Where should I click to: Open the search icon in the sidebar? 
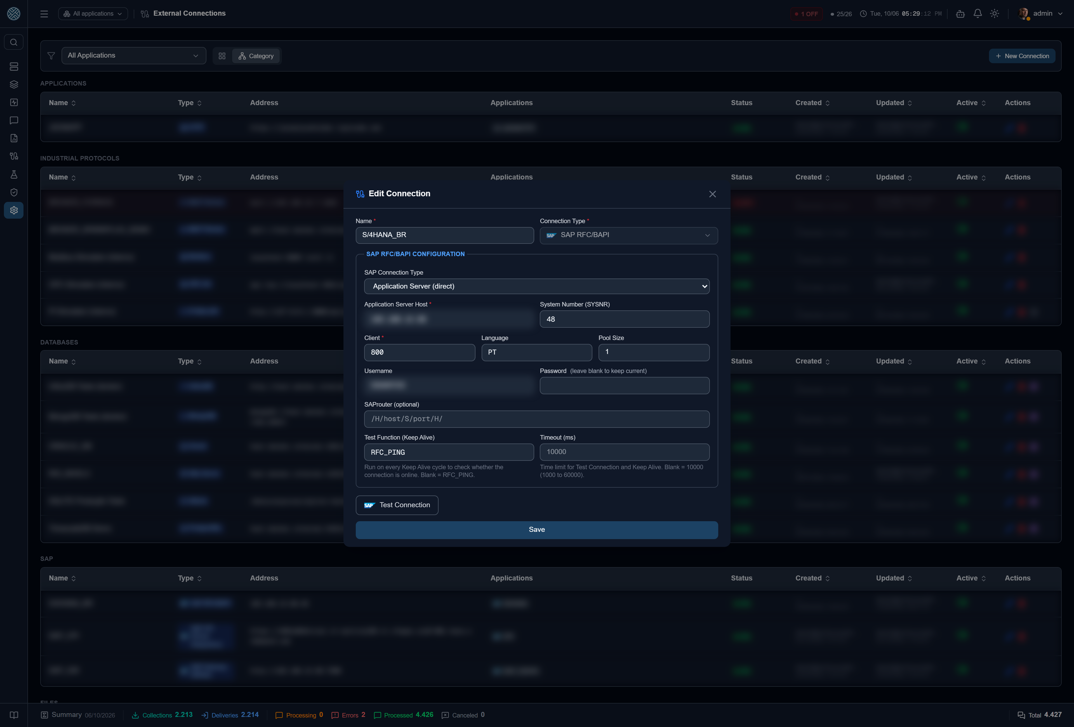pos(14,43)
